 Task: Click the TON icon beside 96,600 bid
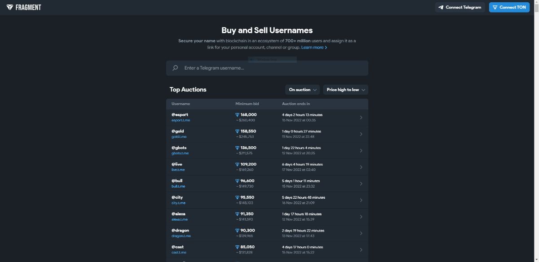(238, 181)
